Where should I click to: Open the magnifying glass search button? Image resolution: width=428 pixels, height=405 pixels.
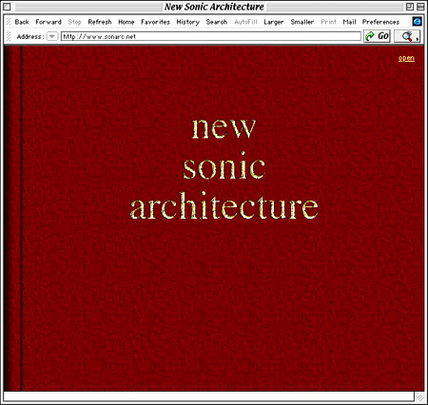(x=407, y=36)
